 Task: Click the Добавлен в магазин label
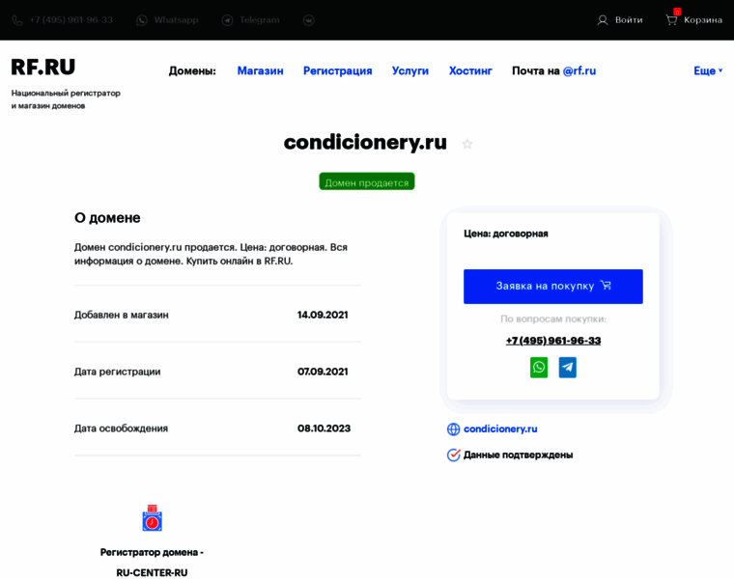pos(122,315)
